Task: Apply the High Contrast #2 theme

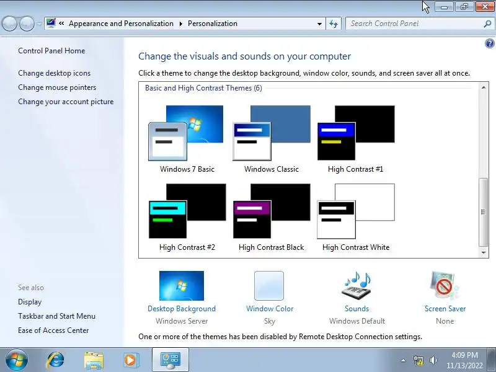Action: click(187, 218)
